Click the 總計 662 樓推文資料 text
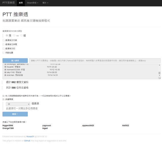 click(17, 82)
